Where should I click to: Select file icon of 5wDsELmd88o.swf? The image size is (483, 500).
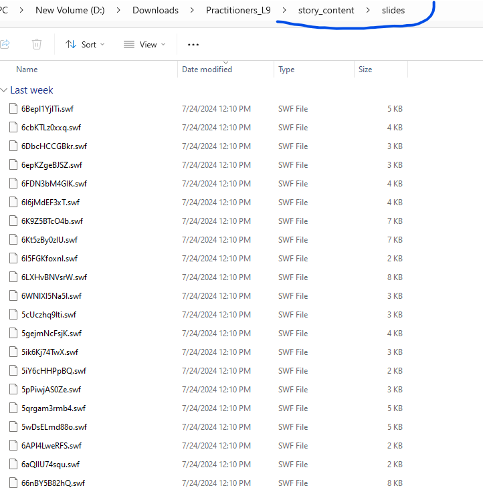click(x=13, y=427)
